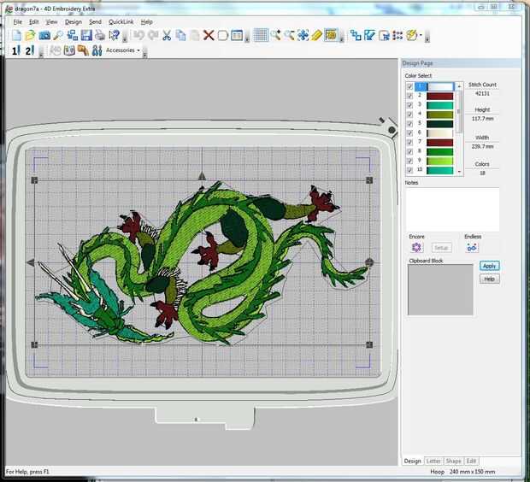The image size is (530, 482).
Task: Open the View menu
Action: click(x=51, y=22)
